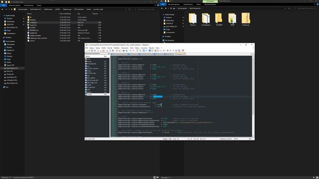Select Config row in Notepad++ document list
The image size is (319, 179).
97,94
